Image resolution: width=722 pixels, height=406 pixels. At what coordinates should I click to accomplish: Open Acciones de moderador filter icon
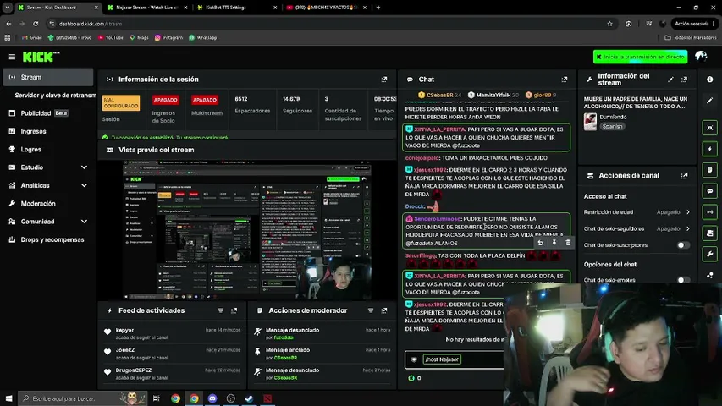371,310
